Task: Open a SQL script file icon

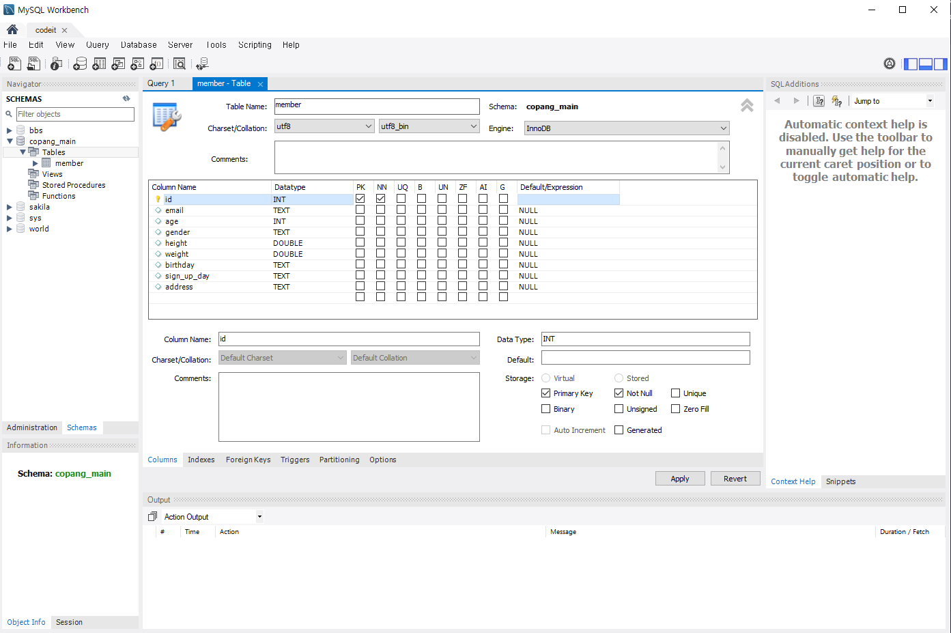Action: pyautogui.click(x=33, y=64)
